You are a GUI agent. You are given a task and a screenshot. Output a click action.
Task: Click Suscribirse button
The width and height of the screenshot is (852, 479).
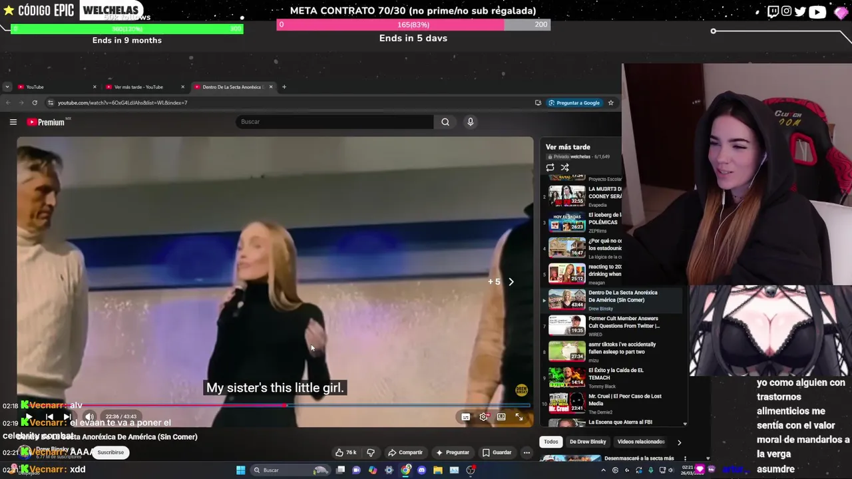pyautogui.click(x=110, y=452)
